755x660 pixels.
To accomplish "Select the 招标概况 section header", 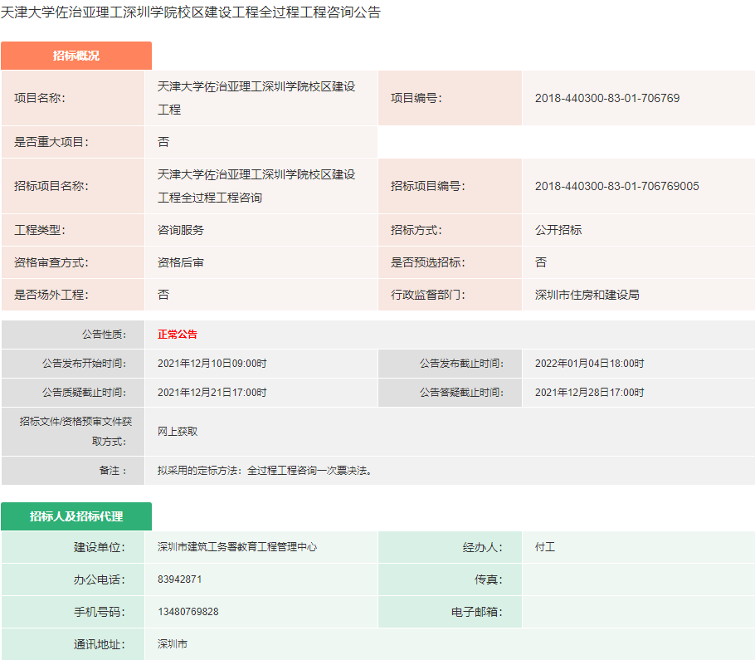I will tap(75, 56).
